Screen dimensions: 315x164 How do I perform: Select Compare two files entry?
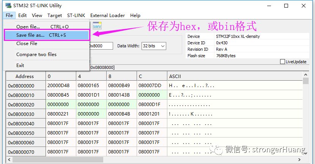[x=46, y=54]
